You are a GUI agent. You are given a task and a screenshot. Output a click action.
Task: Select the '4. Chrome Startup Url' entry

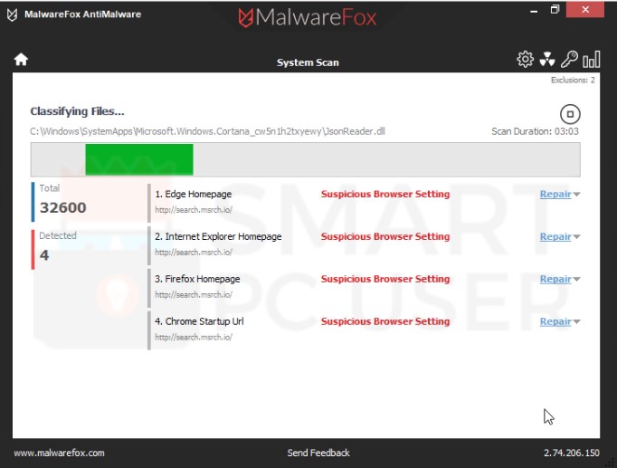[199, 321]
